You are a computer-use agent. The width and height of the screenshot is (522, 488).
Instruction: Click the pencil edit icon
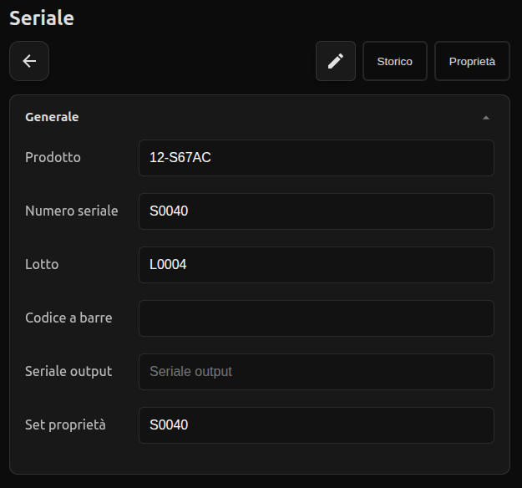click(x=336, y=61)
